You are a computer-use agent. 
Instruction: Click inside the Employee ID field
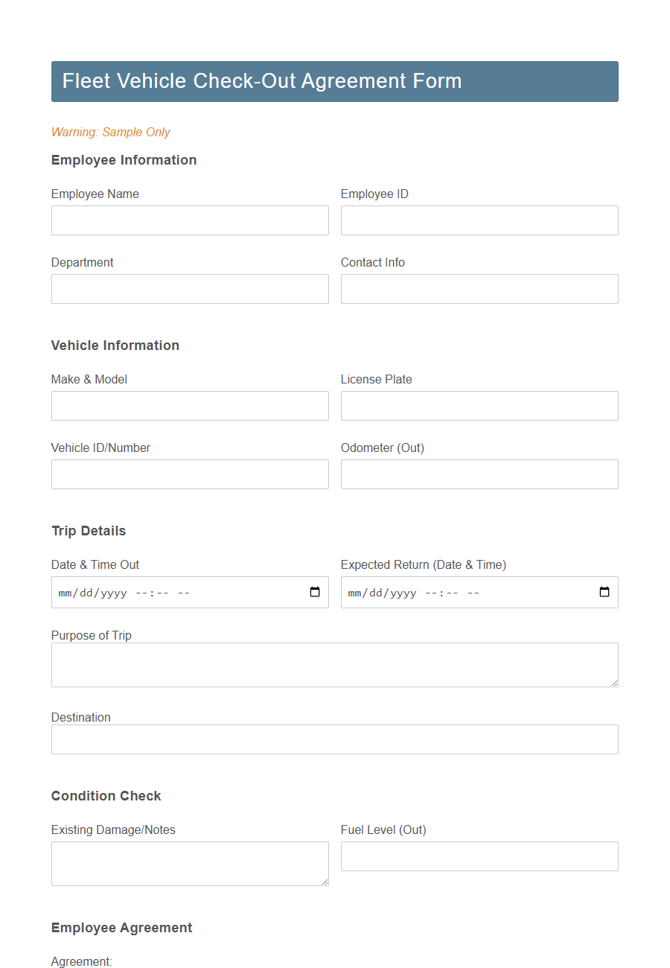click(479, 220)
